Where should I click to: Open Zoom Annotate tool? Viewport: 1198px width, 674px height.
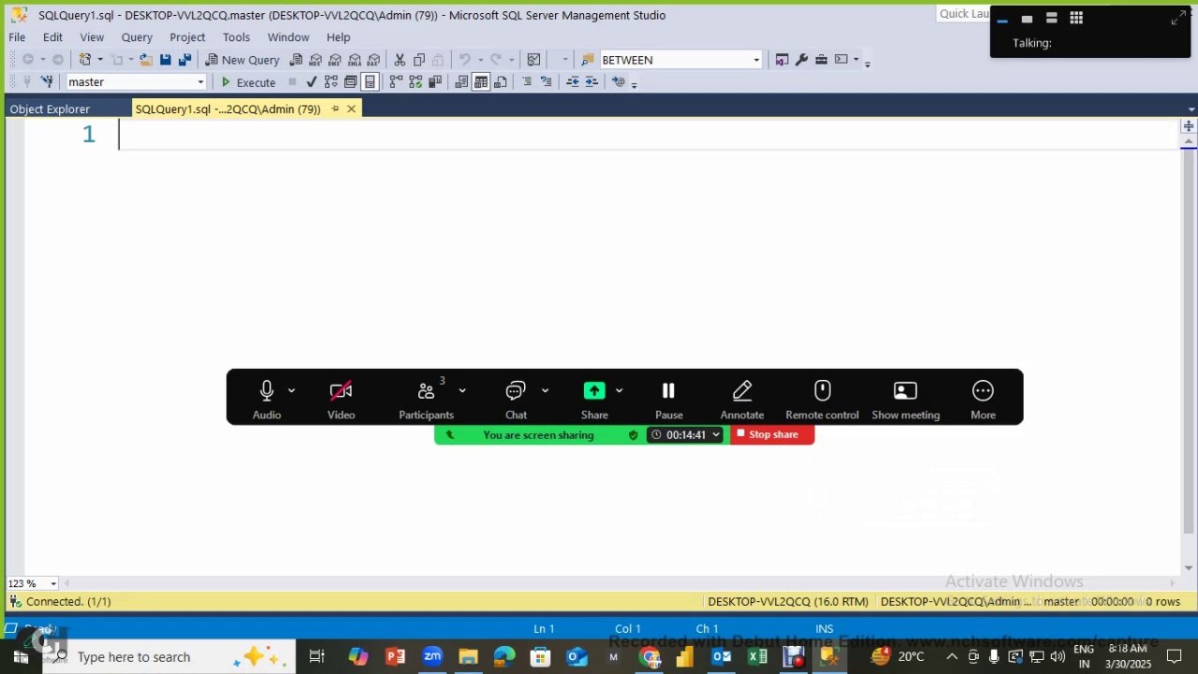pos(742,399)
